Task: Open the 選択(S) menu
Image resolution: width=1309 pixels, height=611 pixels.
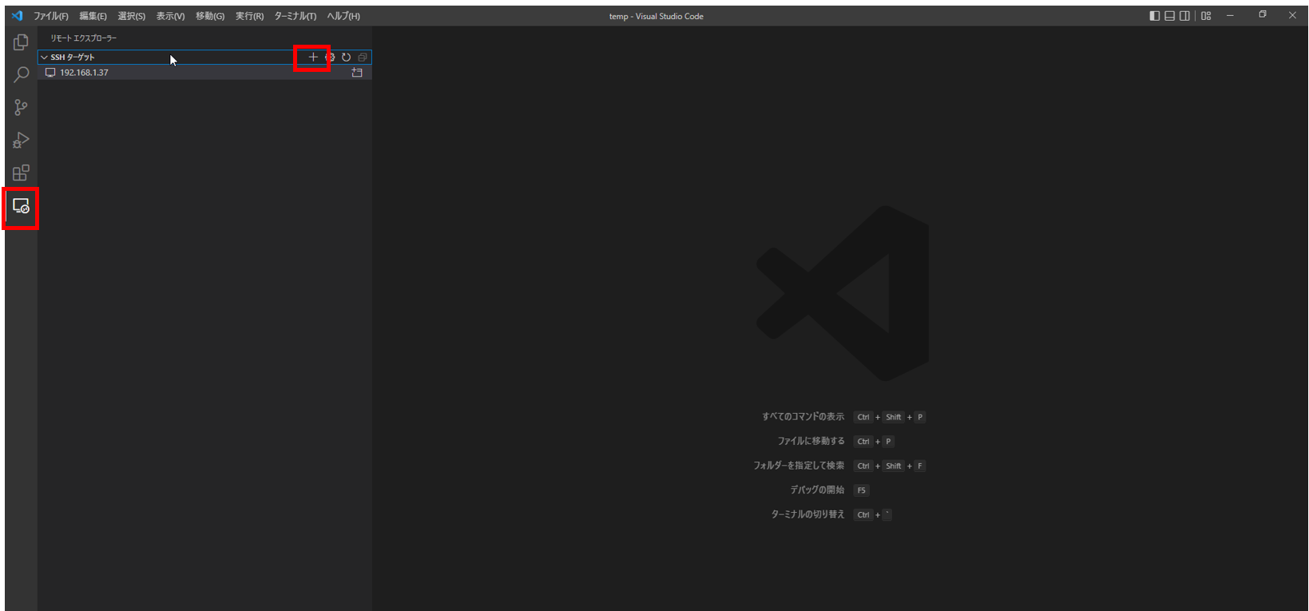Action: (131, 16)
